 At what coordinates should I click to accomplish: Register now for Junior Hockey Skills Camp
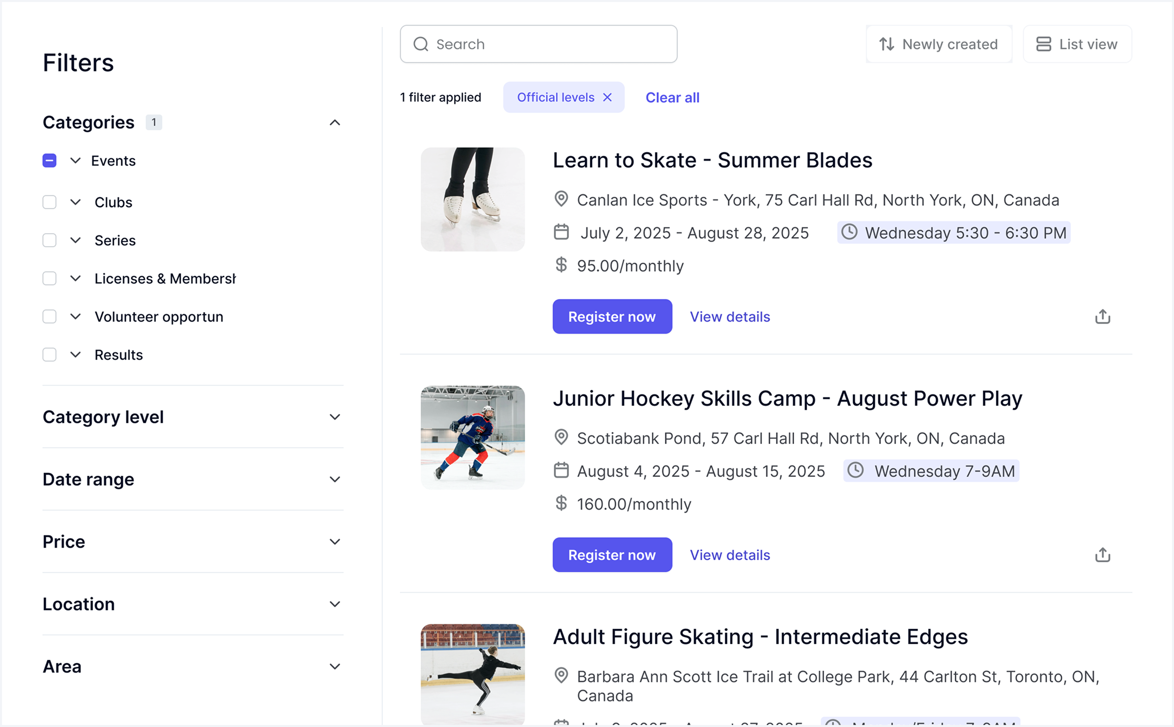(x=612, y=555)
